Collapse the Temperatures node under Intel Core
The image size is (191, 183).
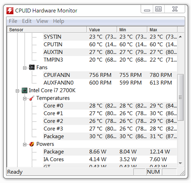pyautogui.click(x=25, y=99)
